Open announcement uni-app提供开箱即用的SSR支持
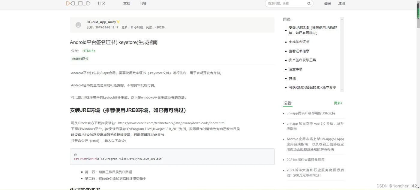The image size is (420, 190). 311,113
